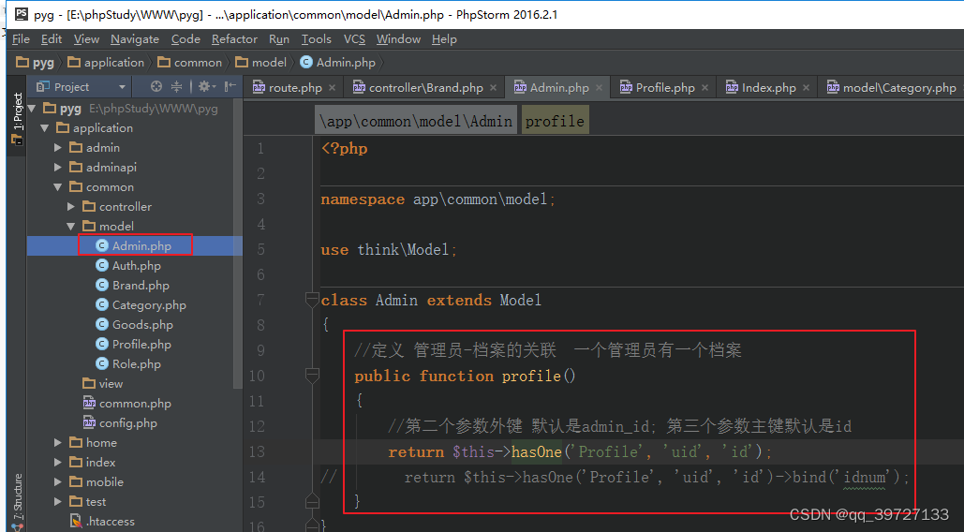Click common in the breadcrumb bar

coord(189,63)
